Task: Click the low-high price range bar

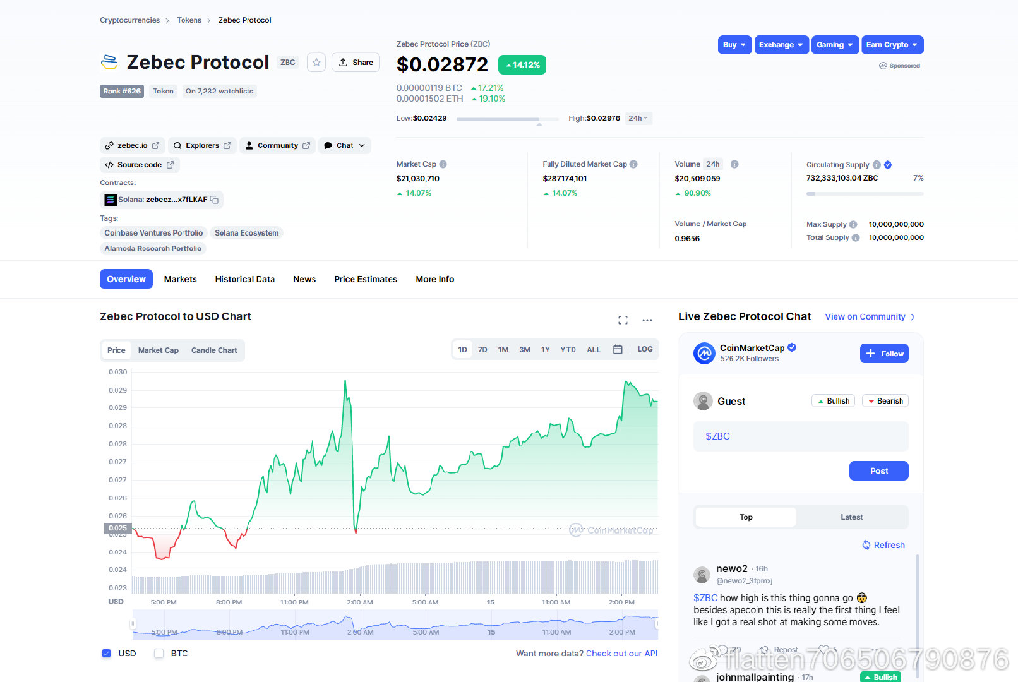Action: (507, 119)
